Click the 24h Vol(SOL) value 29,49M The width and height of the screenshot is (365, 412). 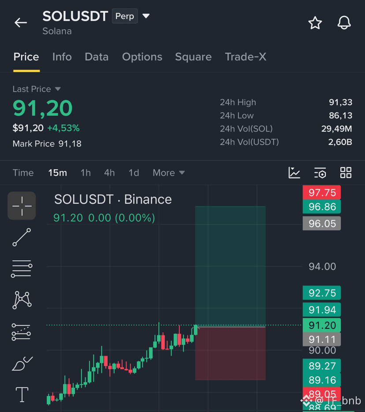[337, 129]
